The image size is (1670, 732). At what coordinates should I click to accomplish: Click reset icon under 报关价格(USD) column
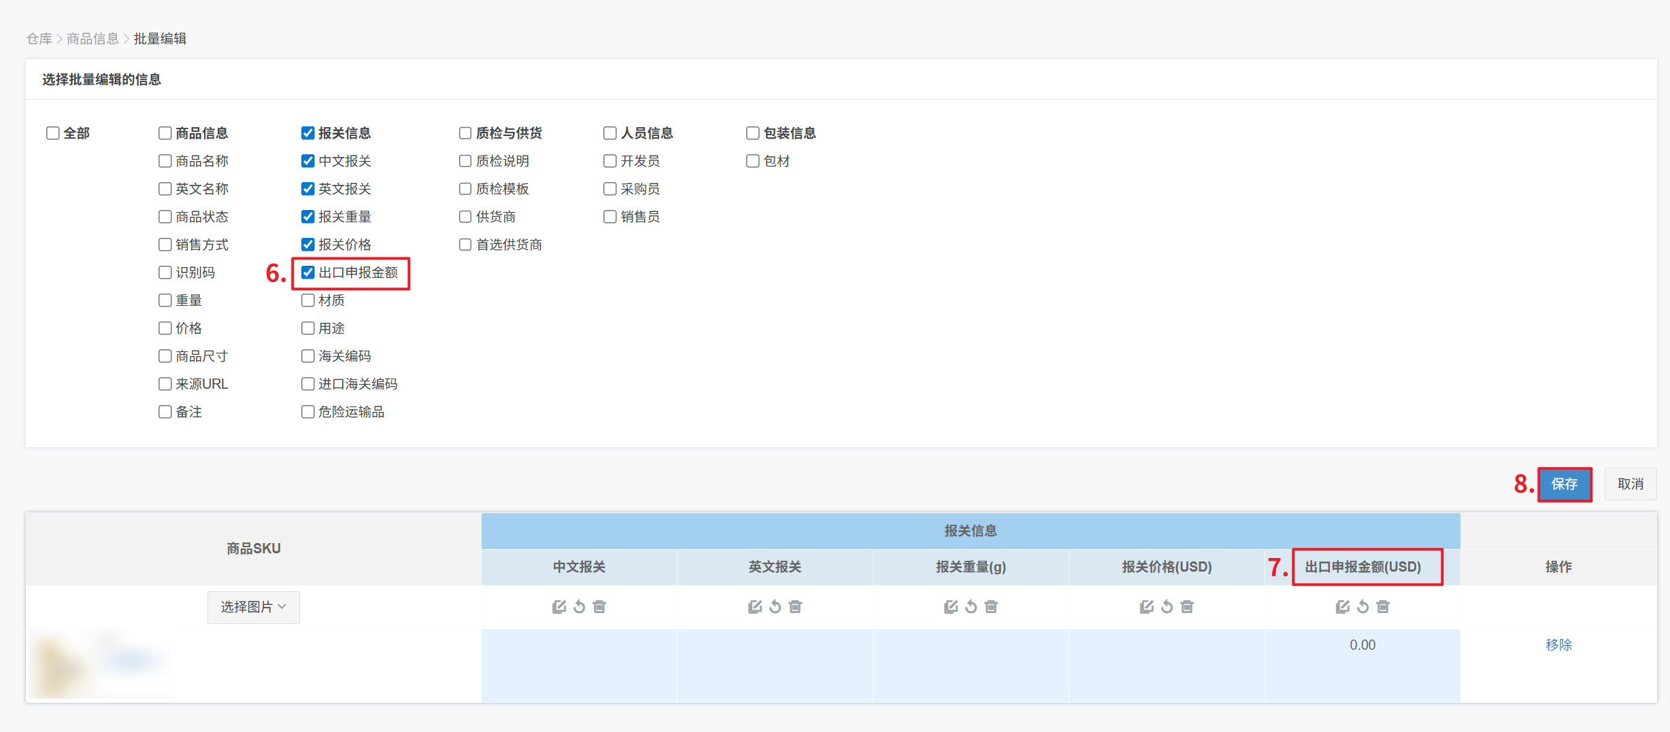(x=1167, y=606)
